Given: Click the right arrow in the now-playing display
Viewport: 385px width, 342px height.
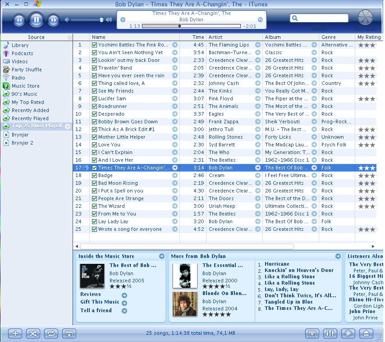Looking at the screenshot, I should (260, 19).
